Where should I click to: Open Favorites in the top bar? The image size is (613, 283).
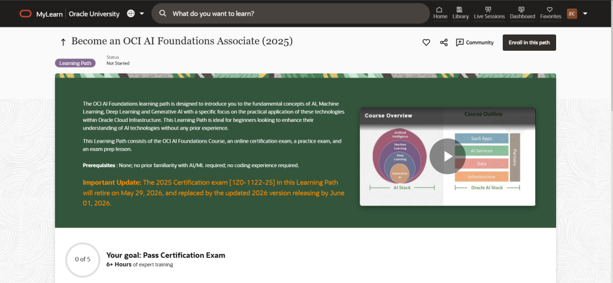point(551,13)
